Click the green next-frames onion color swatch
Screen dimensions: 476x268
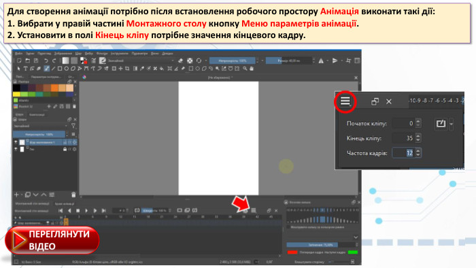click(x=353, y=252)
